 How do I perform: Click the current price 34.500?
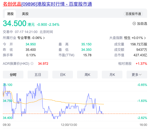point(14,23)
